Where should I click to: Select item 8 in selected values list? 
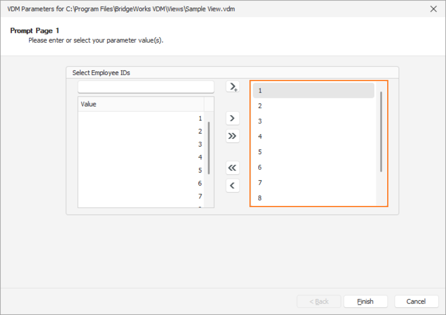pos(313,198)
